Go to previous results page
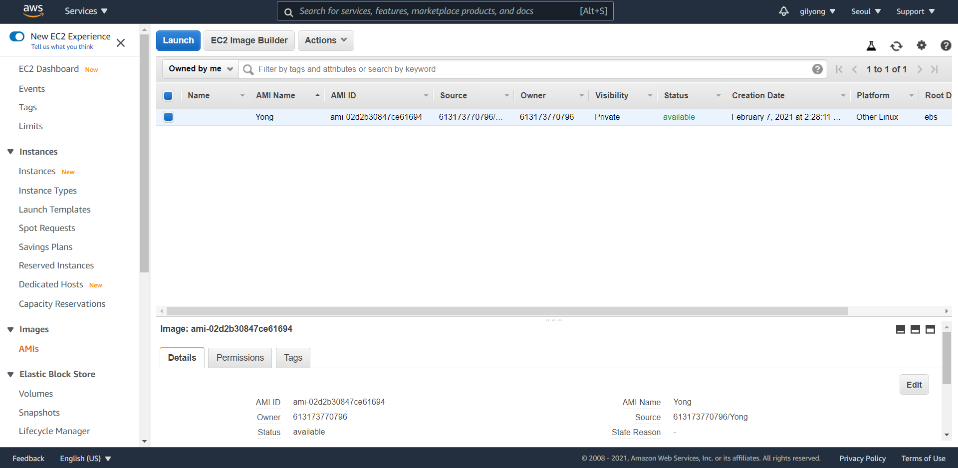 tap(855, 69)
